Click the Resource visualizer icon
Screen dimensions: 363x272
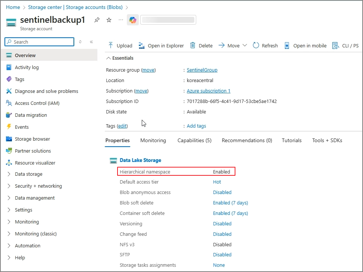[9, 163]
